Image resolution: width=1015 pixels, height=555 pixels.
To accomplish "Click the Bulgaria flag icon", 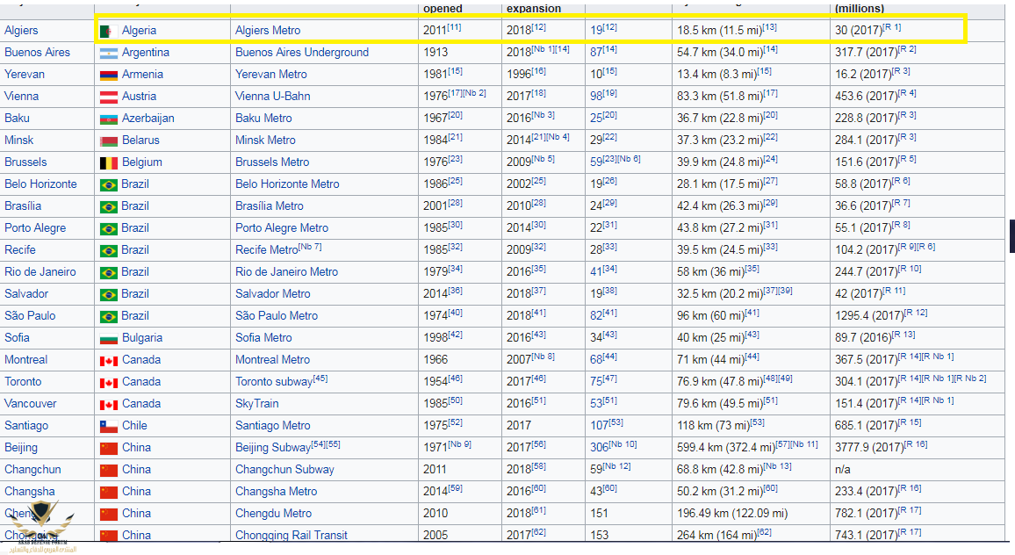I will tap(108, 339).
